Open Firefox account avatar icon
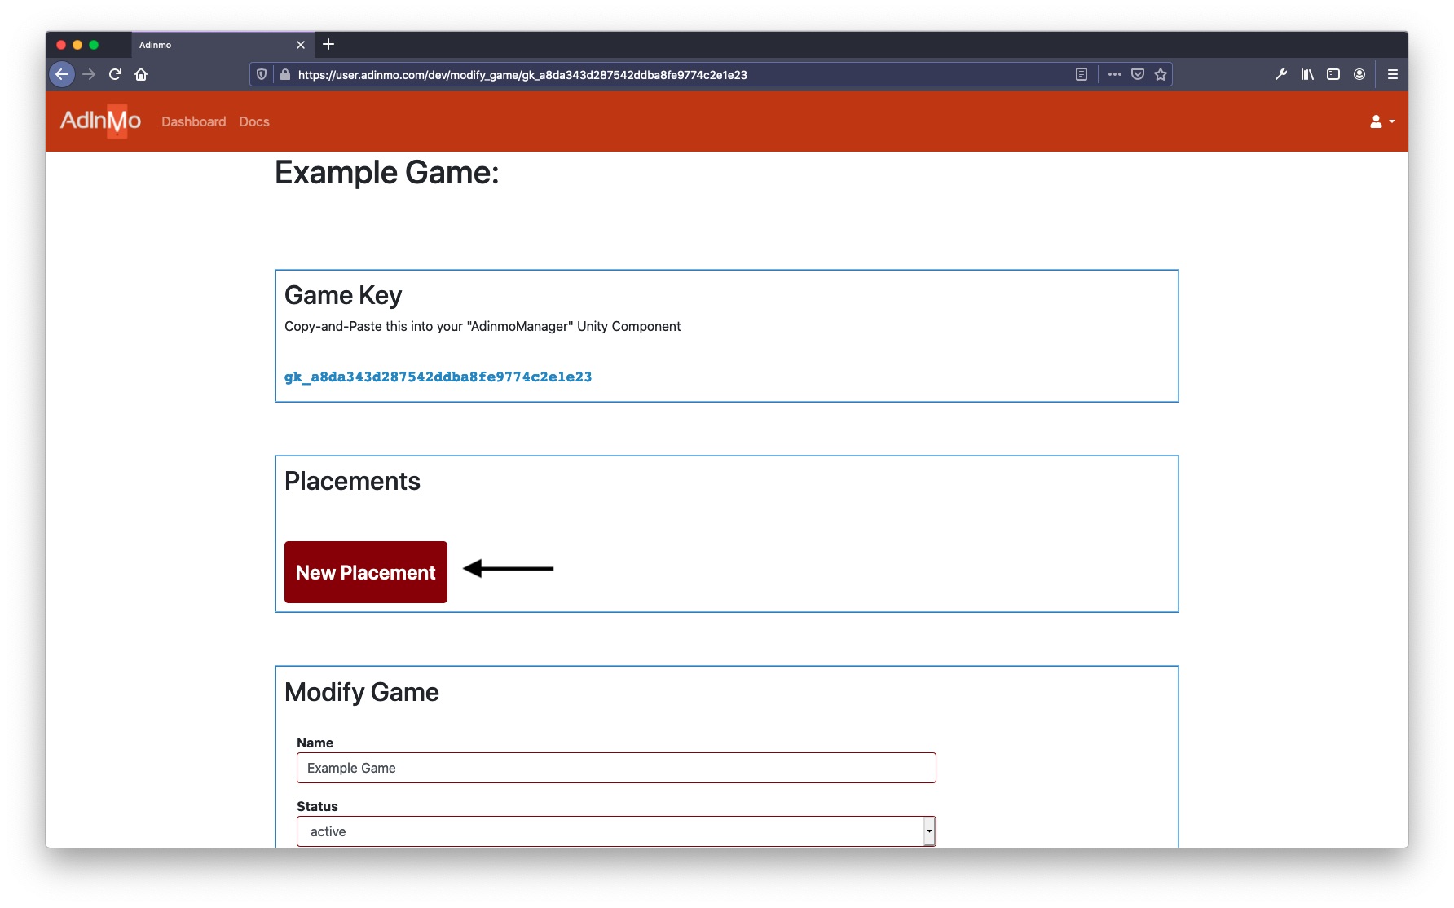 click(x=1359, y=74)
